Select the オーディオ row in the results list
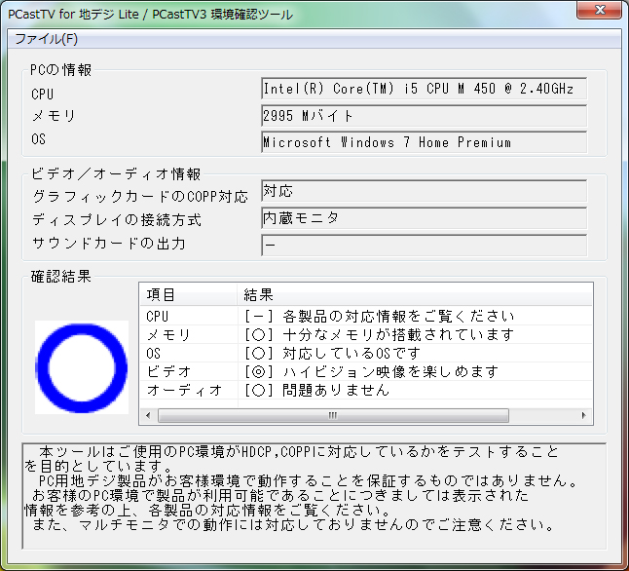This screenshot has height=571, width=629. 366,390
